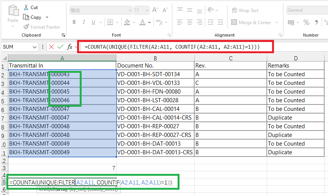Select column A header
The height and width of the screenshot is (195, 328).
pyautogui.click(x=62, y=58)
